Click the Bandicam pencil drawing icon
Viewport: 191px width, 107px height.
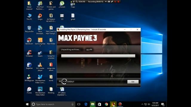(x=112, y=1)
